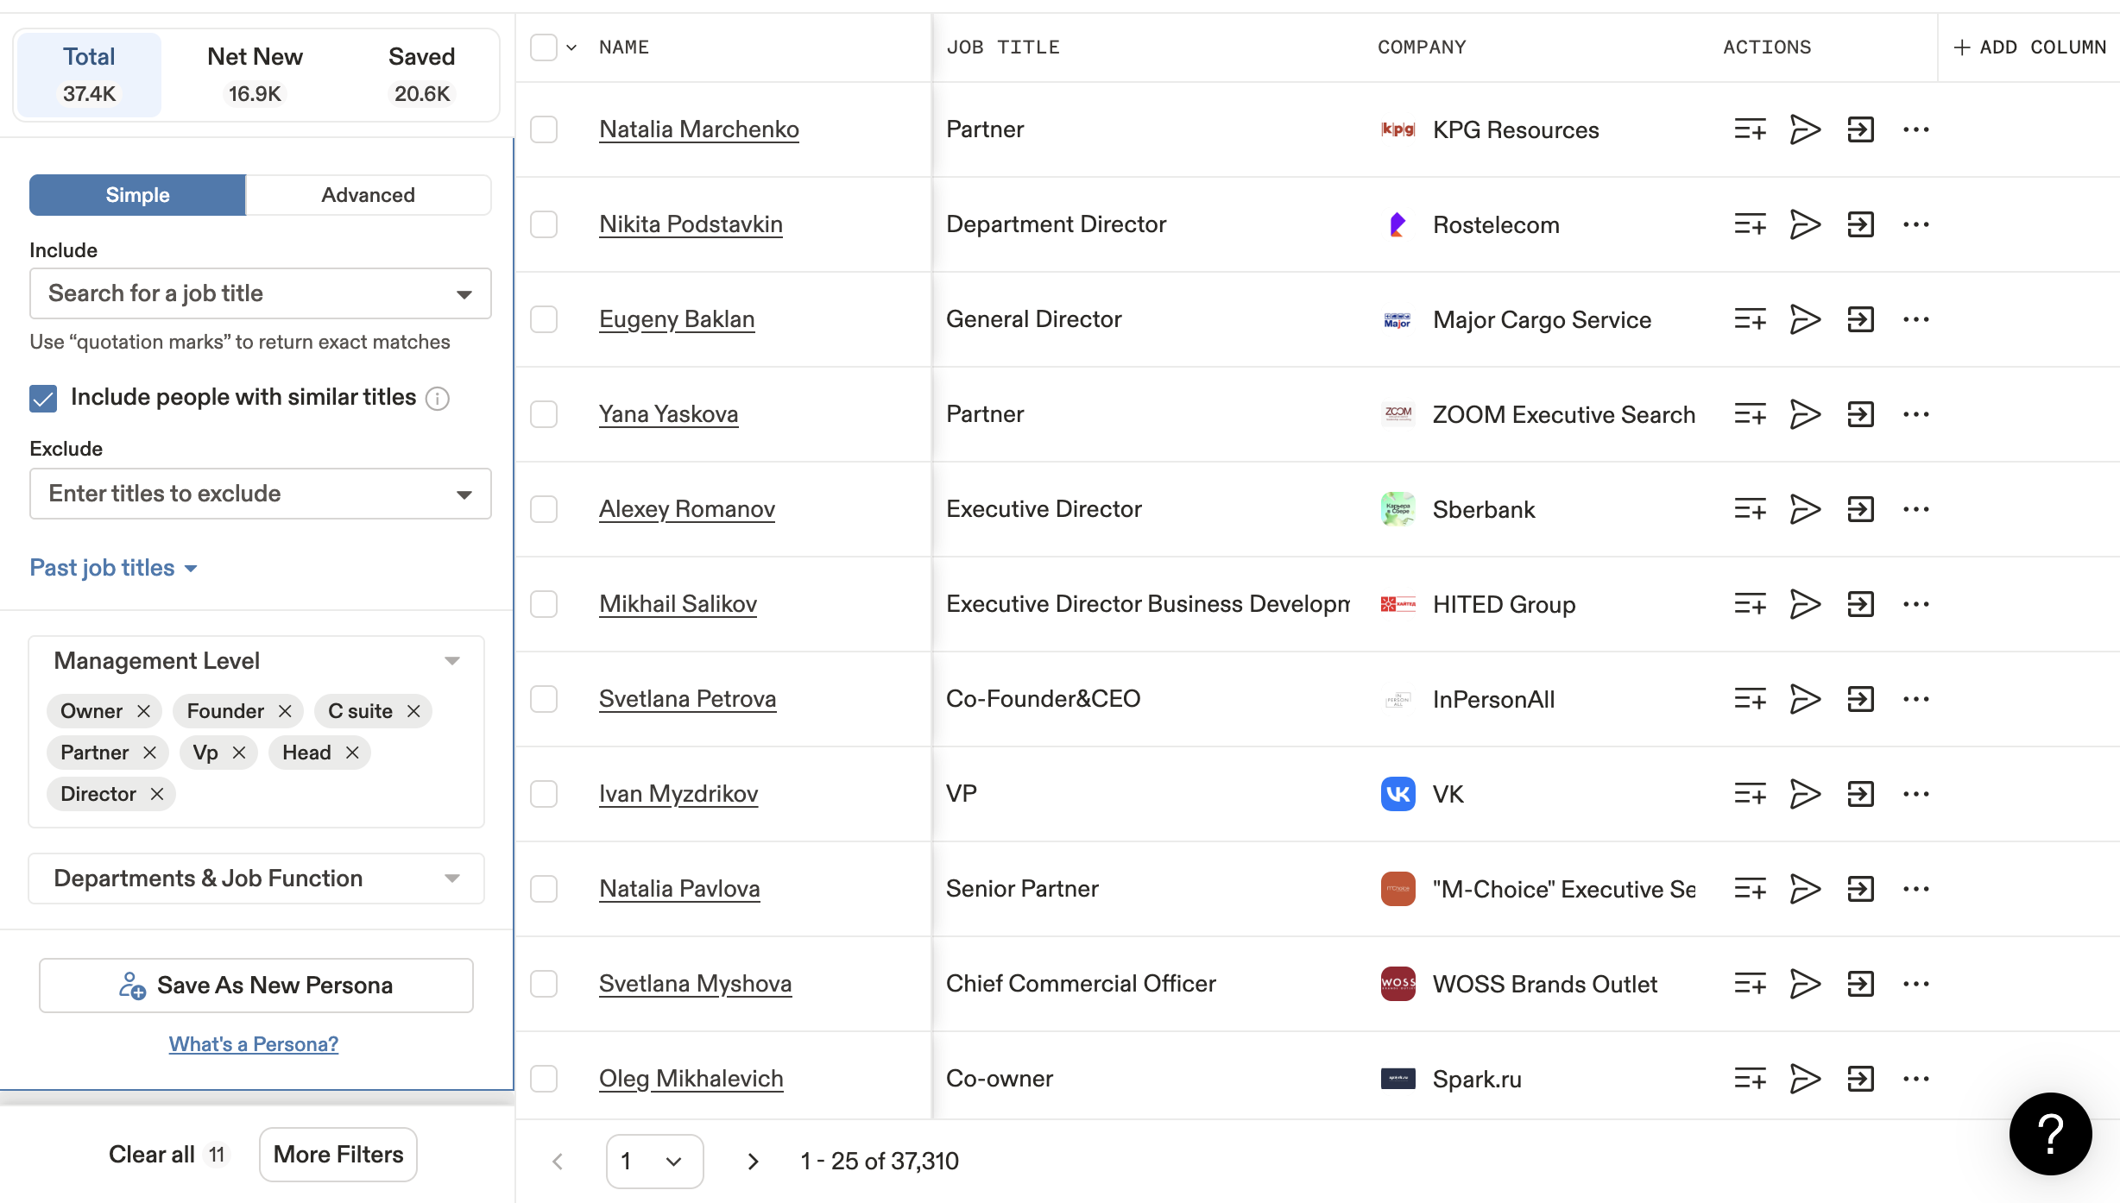2120x1203 pixels.
Task: Remove the Founder management level chip
Action: coord(285,711)
